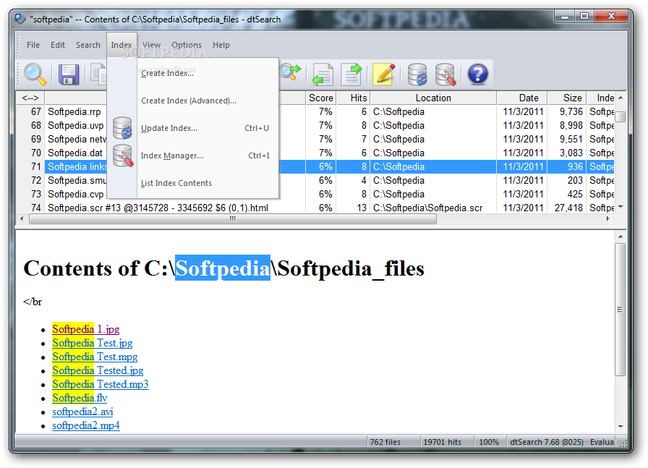
Task: Open the Softpedia Test.mpg link
Action: (x=95, y=357)
